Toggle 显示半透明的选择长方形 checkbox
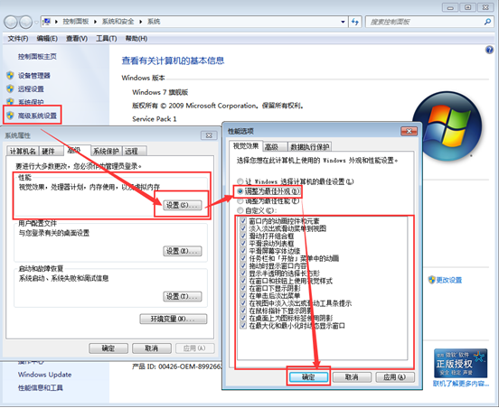The width and height of the screenshot is (499, 408). coord(243,274)
